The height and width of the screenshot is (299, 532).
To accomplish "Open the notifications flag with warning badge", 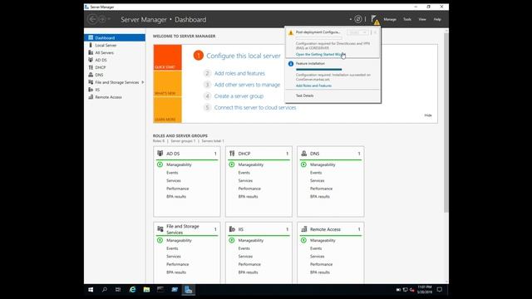I will click(375, 20).
